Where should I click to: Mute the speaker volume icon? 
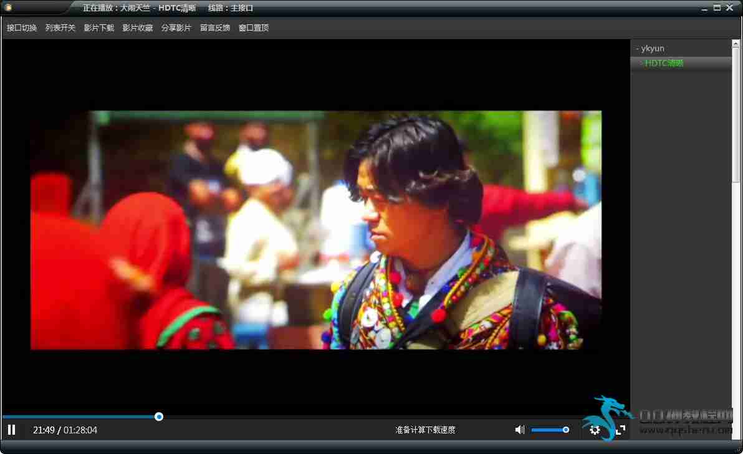[x=520, y=430]
